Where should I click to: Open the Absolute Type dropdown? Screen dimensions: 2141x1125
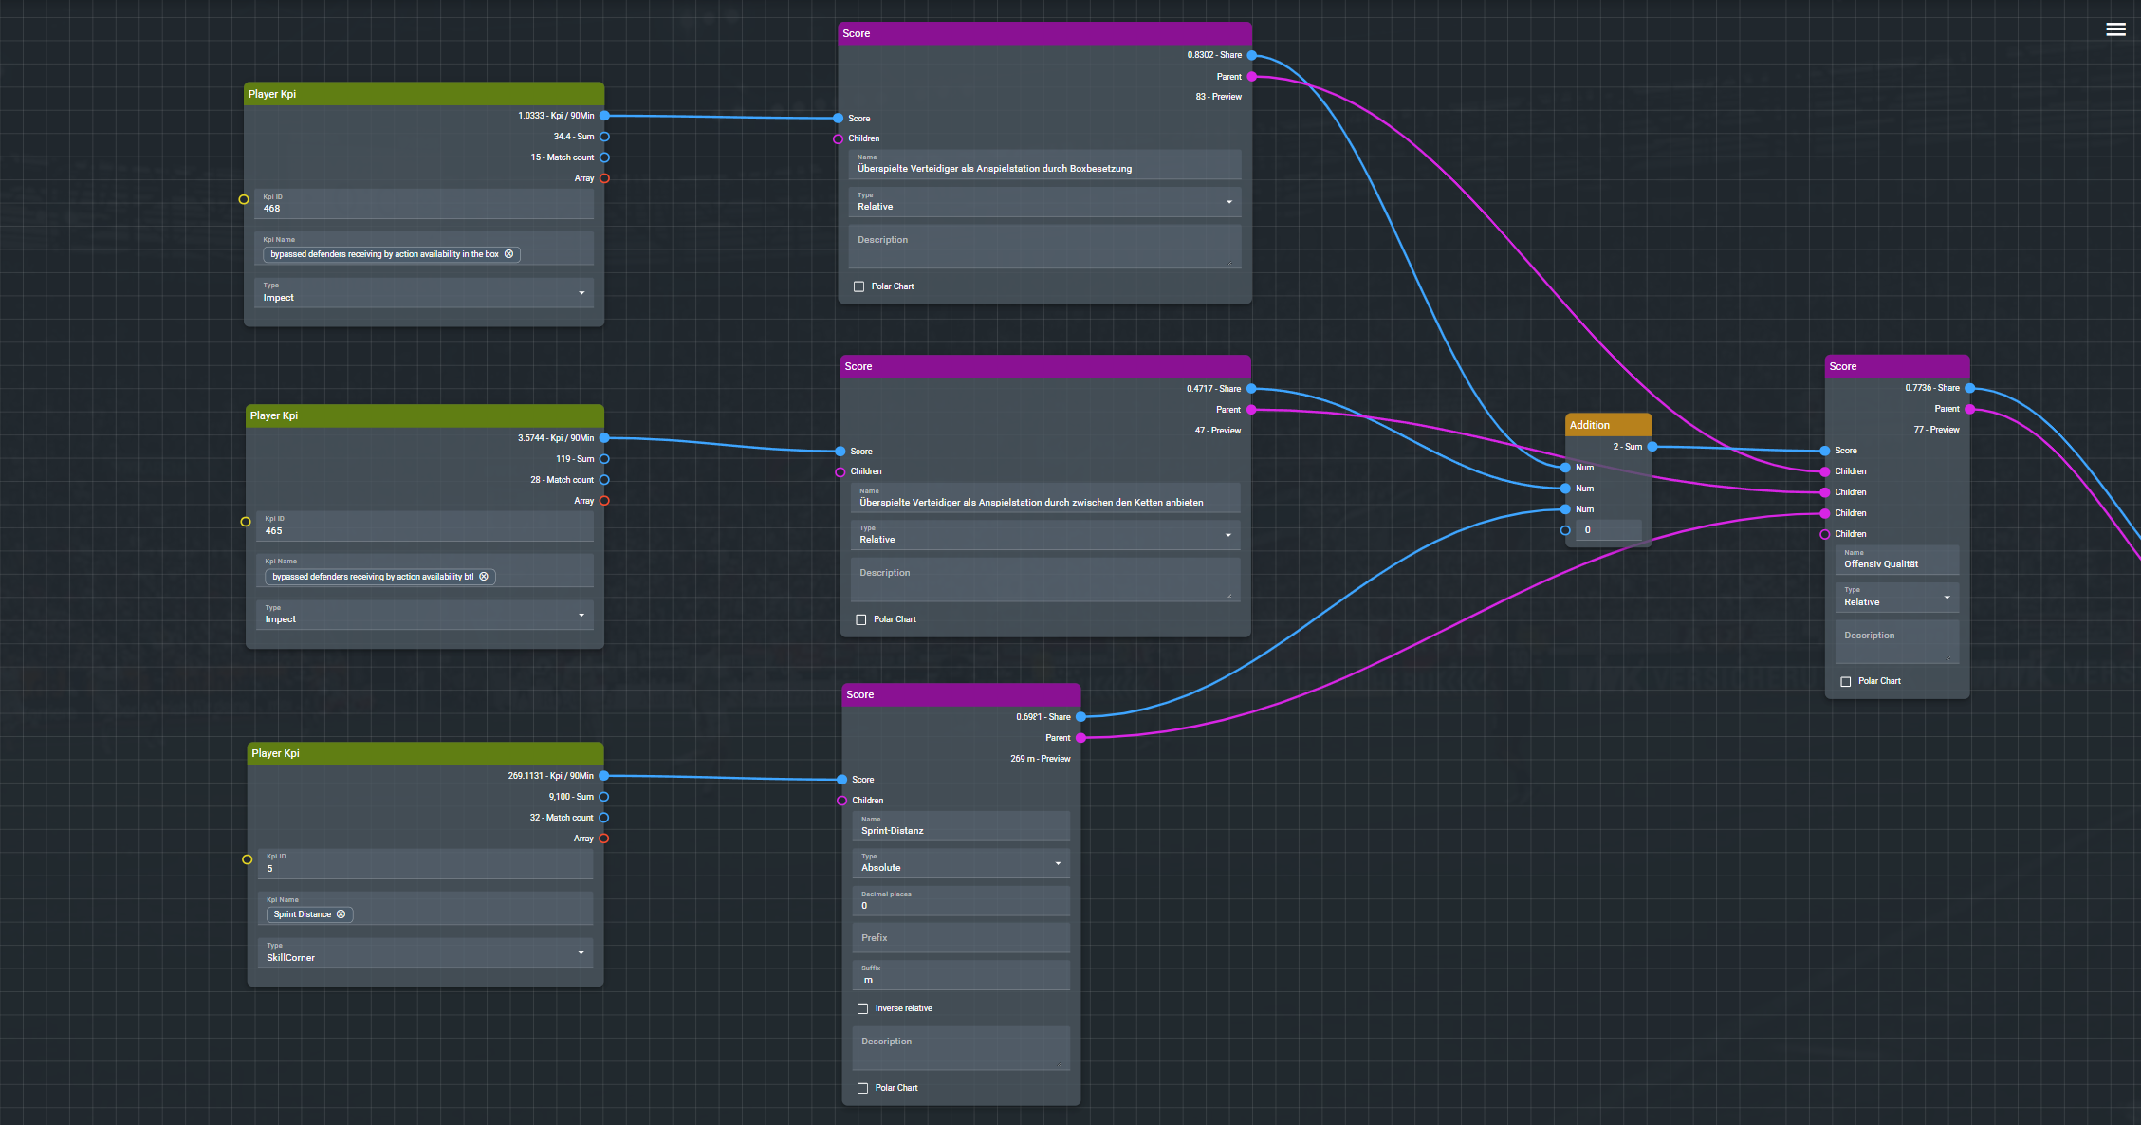961,863
